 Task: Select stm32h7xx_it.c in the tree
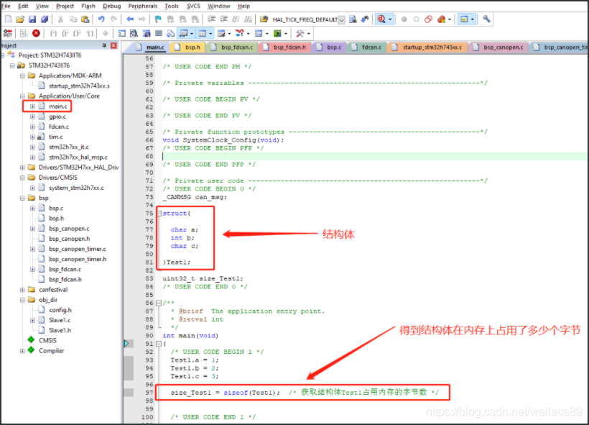69,147
